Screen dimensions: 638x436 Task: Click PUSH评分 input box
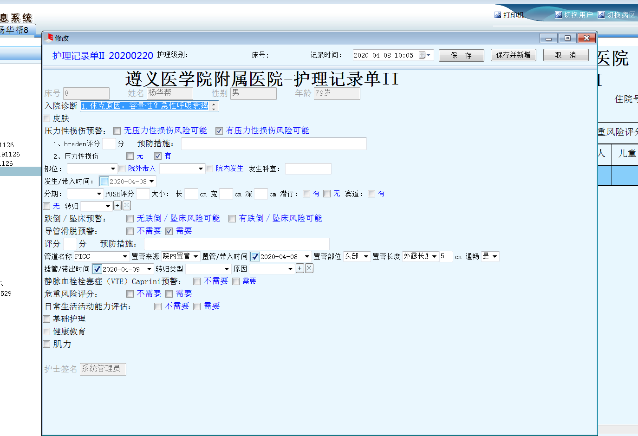(x=143, y=194)
